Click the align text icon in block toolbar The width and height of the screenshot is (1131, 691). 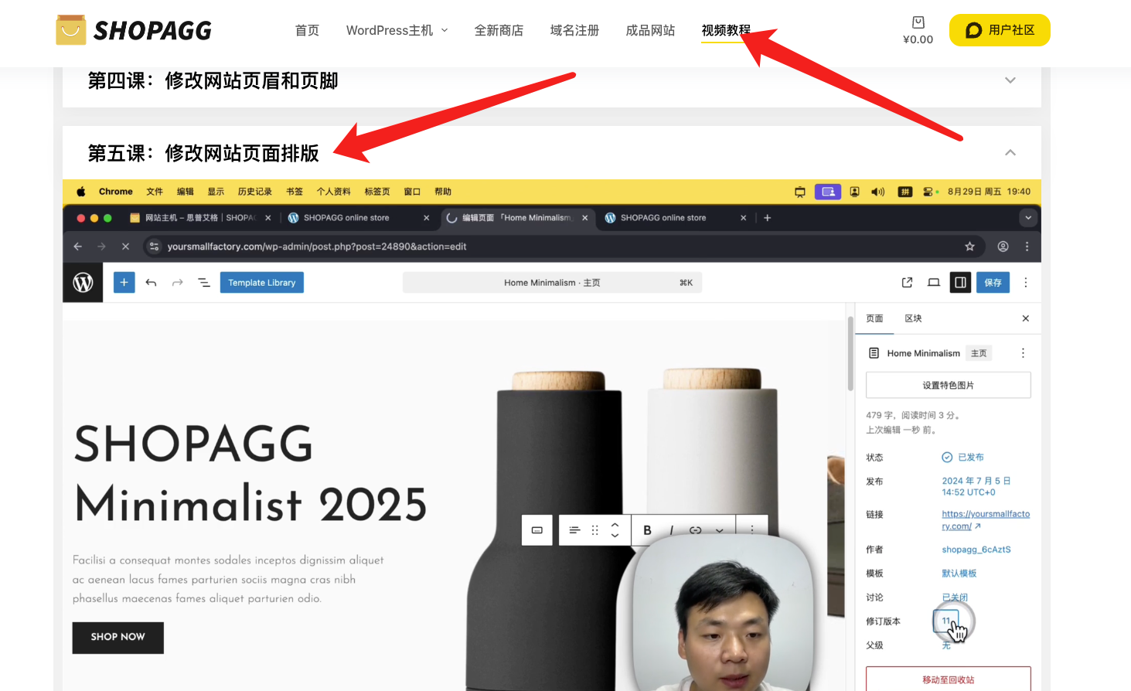click(574, 530)
